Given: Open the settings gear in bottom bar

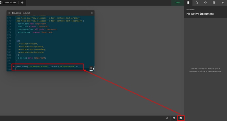Looking at the screenshot, I should [167, 118].
